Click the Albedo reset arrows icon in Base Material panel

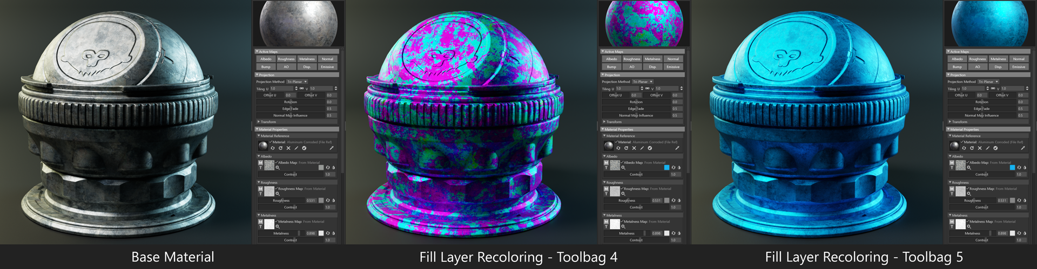click(328, 168)
